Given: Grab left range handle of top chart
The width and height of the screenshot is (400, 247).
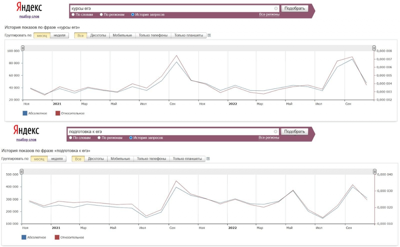Looking at the screenshot, I should (23, 48).
